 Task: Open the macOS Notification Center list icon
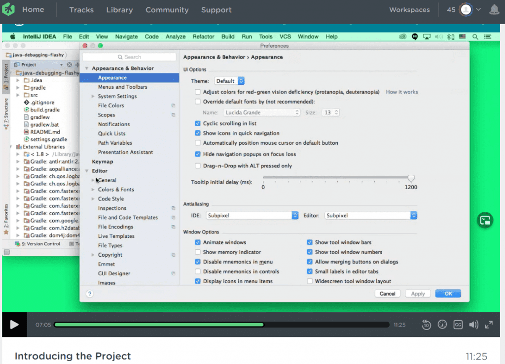pos(488,36)
